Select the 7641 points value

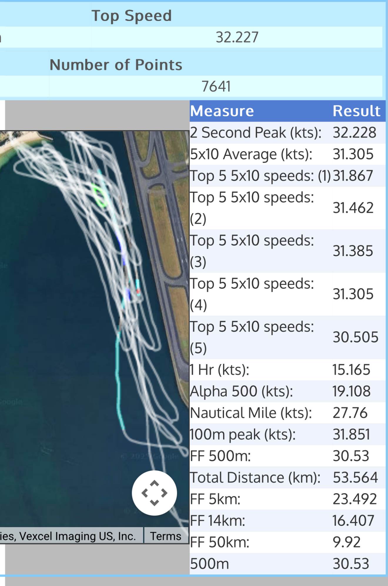point(216,87)
